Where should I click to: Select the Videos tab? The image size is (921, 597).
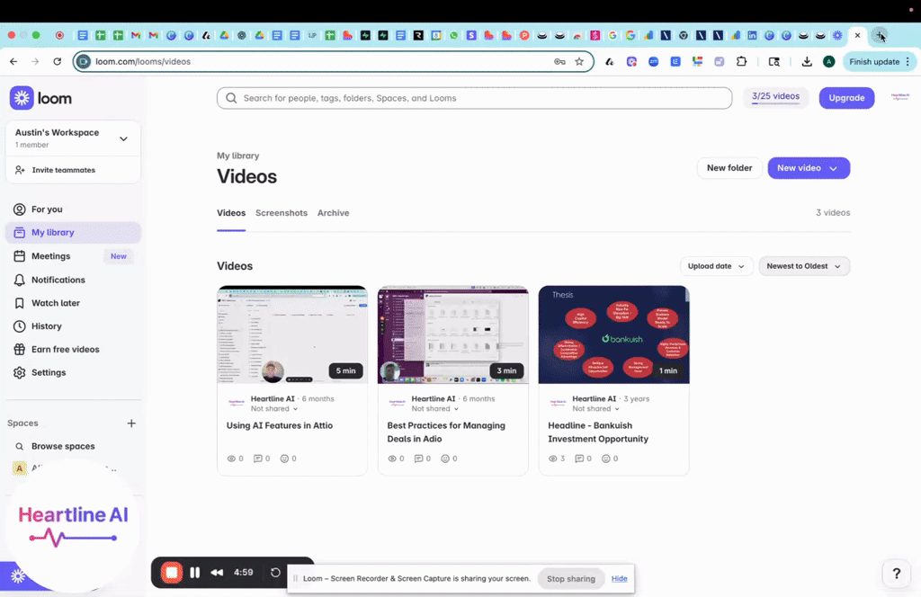(231, 213)
